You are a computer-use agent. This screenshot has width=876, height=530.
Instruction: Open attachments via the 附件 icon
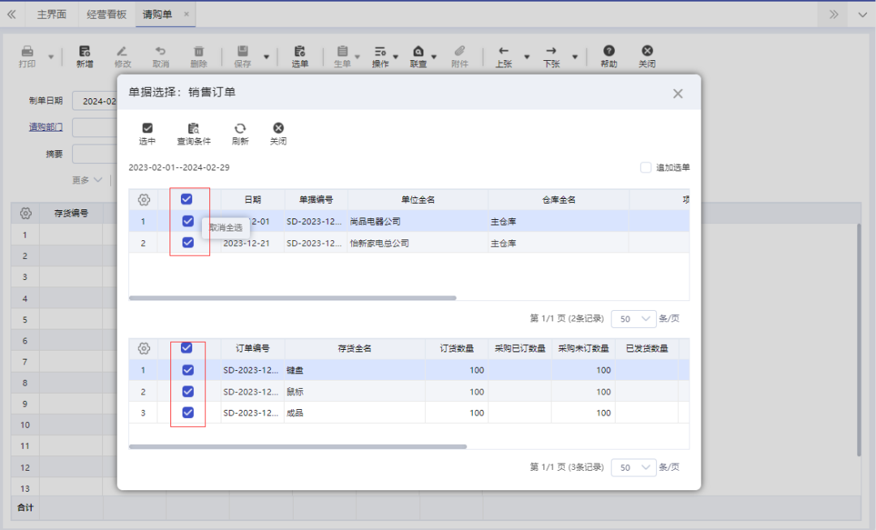pos(461,53)
